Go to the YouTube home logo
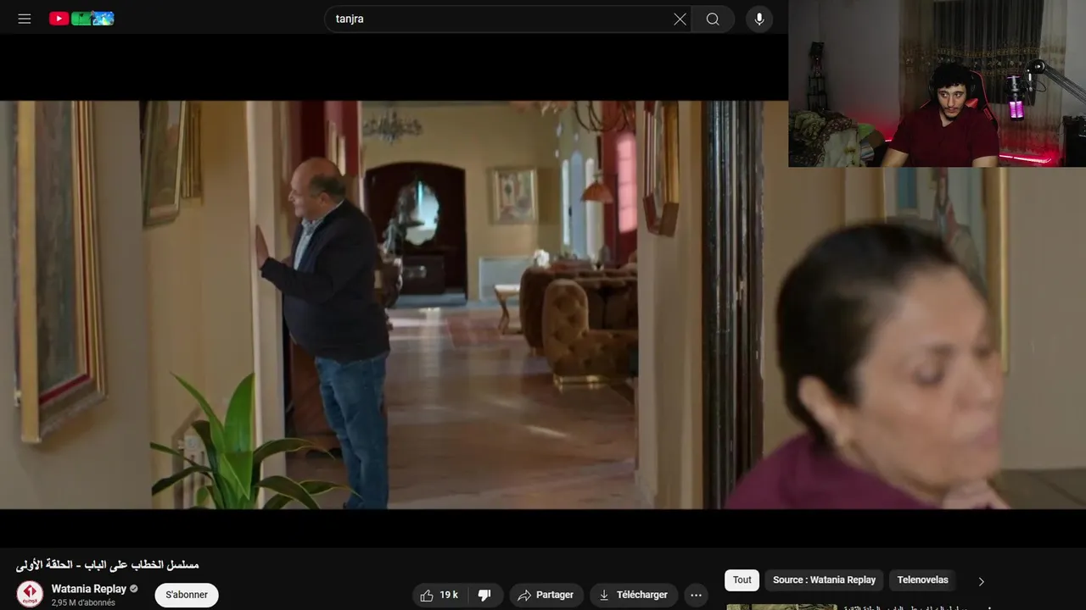Image resolution: width=1086 pixels, height=610 pixels. [81, 19]
